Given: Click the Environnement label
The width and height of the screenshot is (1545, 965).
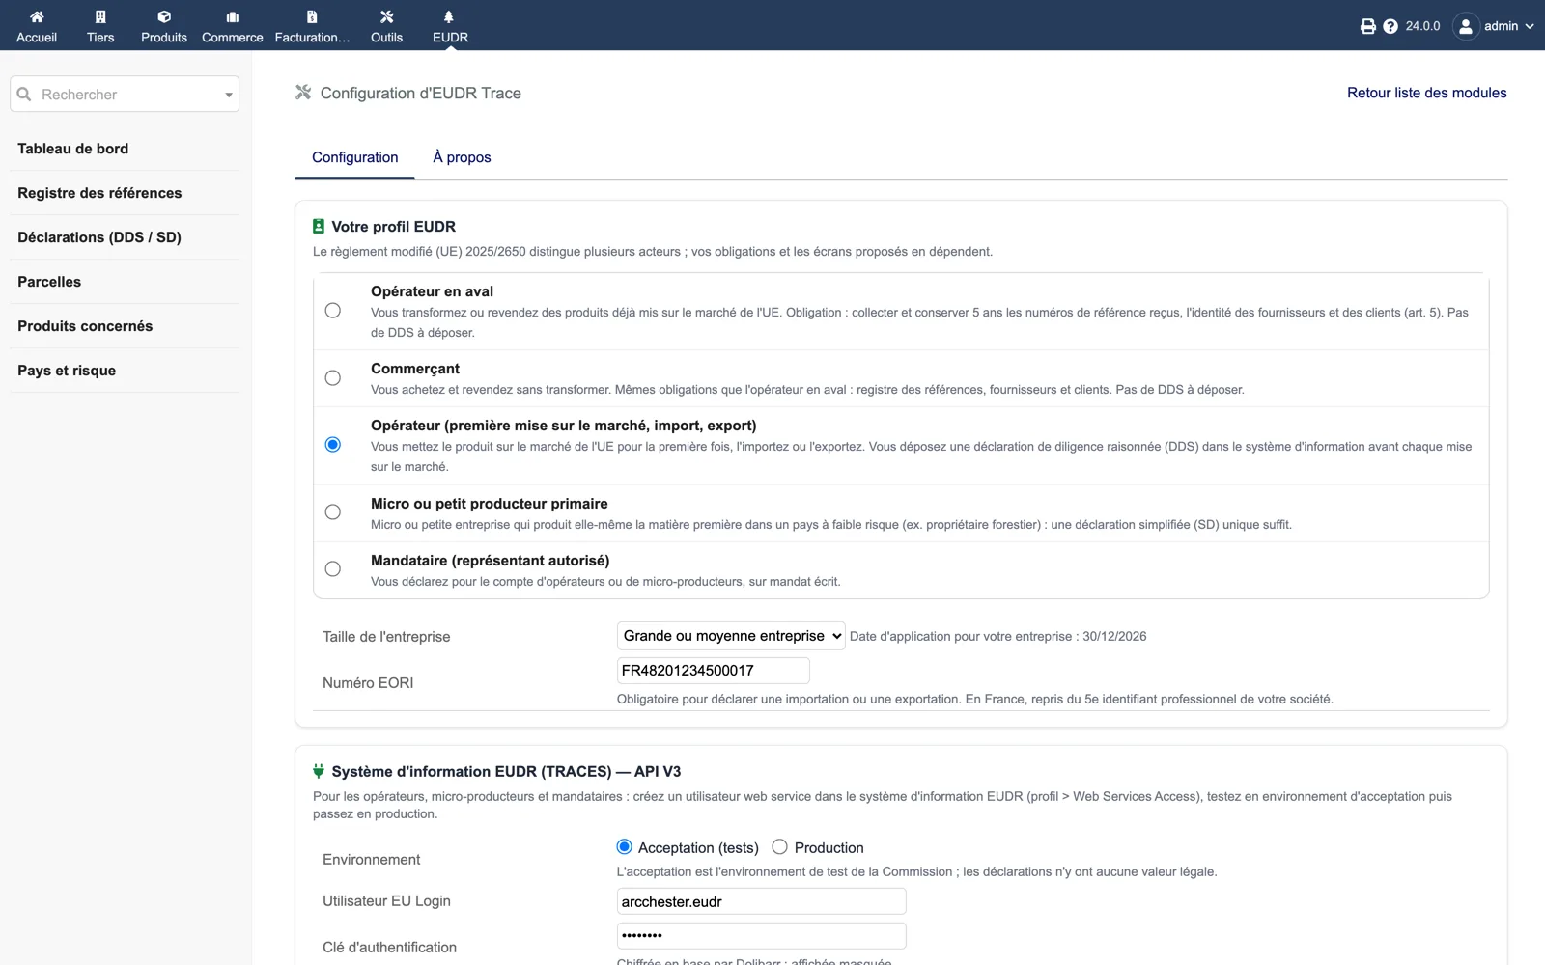Looking at the screenshot, I should click(371, 860).
